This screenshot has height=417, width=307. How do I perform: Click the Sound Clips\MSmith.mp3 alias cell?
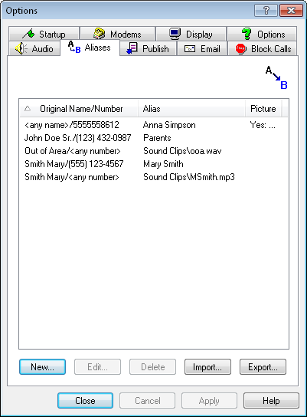189,177
